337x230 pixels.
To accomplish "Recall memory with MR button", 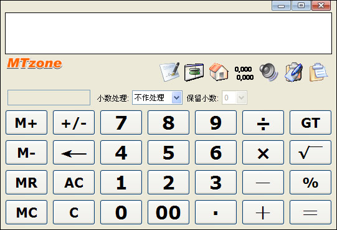I will pos(26,183).
